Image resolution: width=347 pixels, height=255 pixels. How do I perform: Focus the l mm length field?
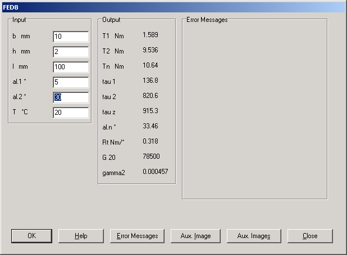tap(71, 67)
